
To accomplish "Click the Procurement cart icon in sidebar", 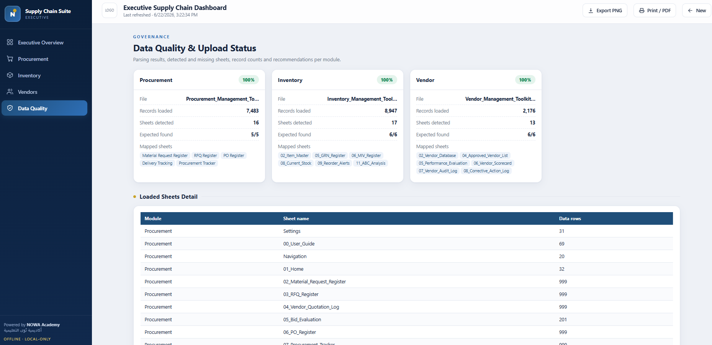I will click(10, 59).
